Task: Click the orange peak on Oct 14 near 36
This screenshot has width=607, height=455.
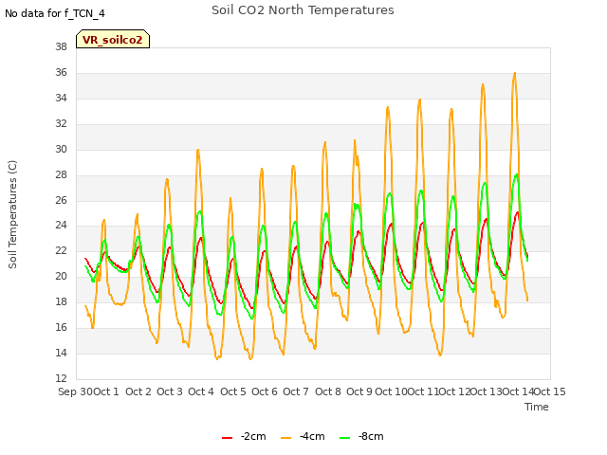Action: (514, 73)
